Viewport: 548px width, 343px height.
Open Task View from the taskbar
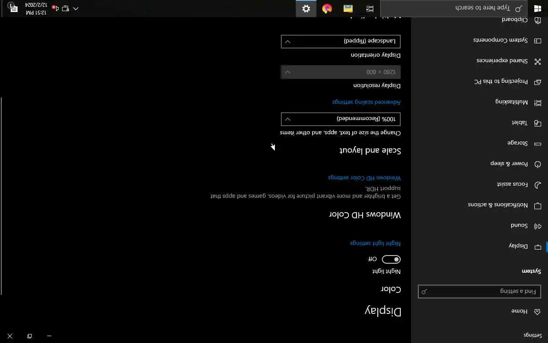(x=370, y=9)
